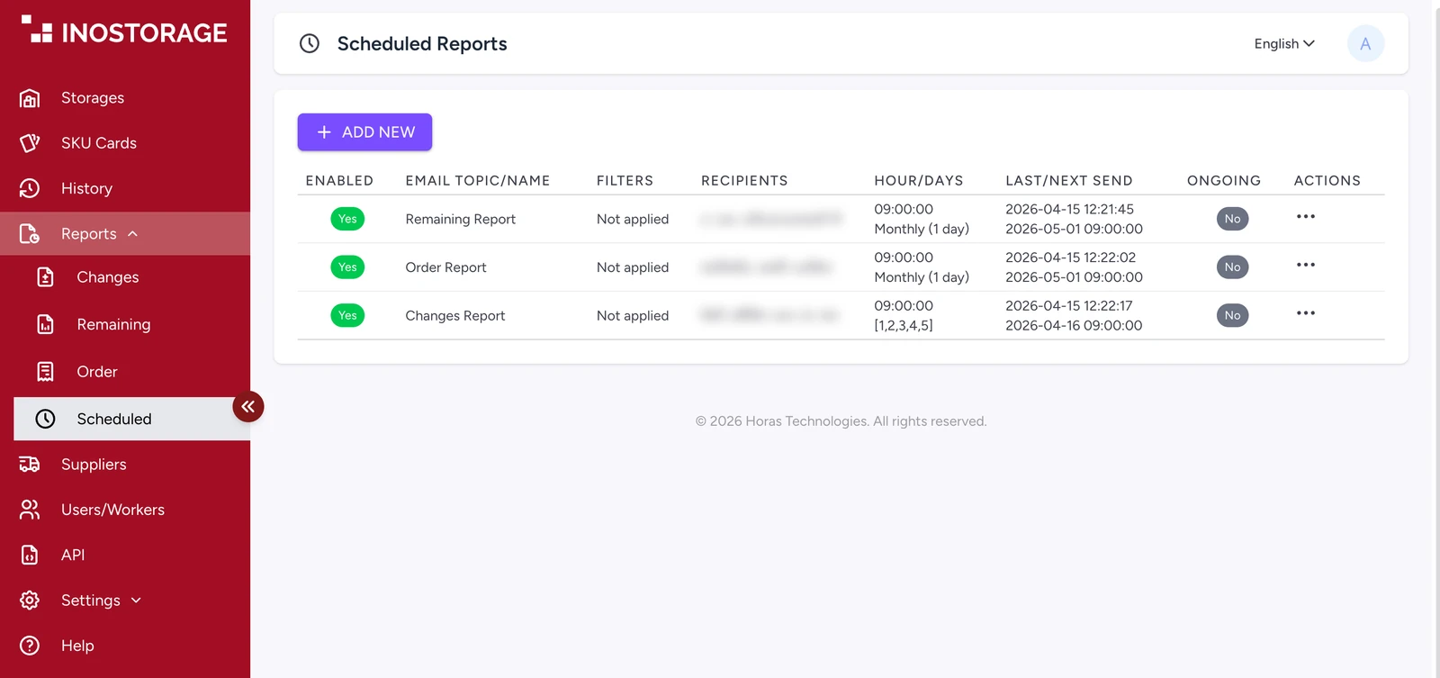Click the Settings gear icon

point(30,601)
